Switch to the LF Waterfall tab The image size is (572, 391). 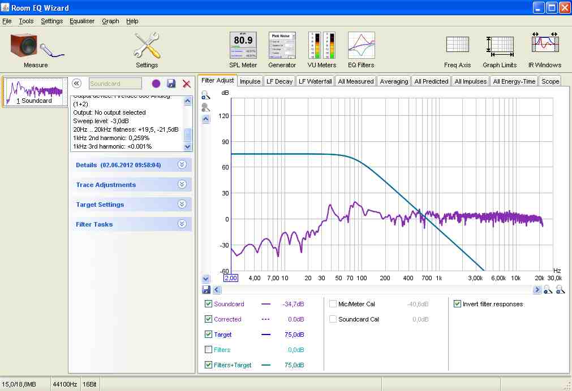(x=315, y=81)
